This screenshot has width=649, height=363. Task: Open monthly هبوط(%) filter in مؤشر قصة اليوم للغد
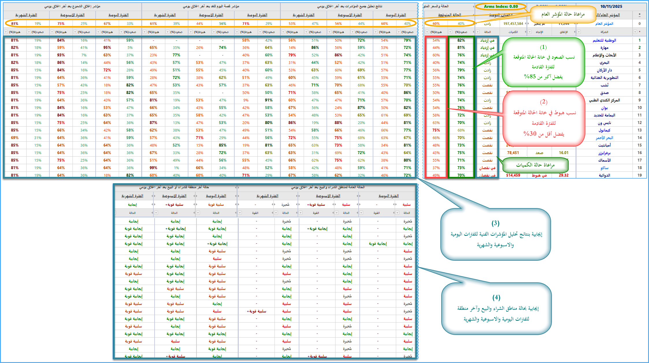[144, 32]
